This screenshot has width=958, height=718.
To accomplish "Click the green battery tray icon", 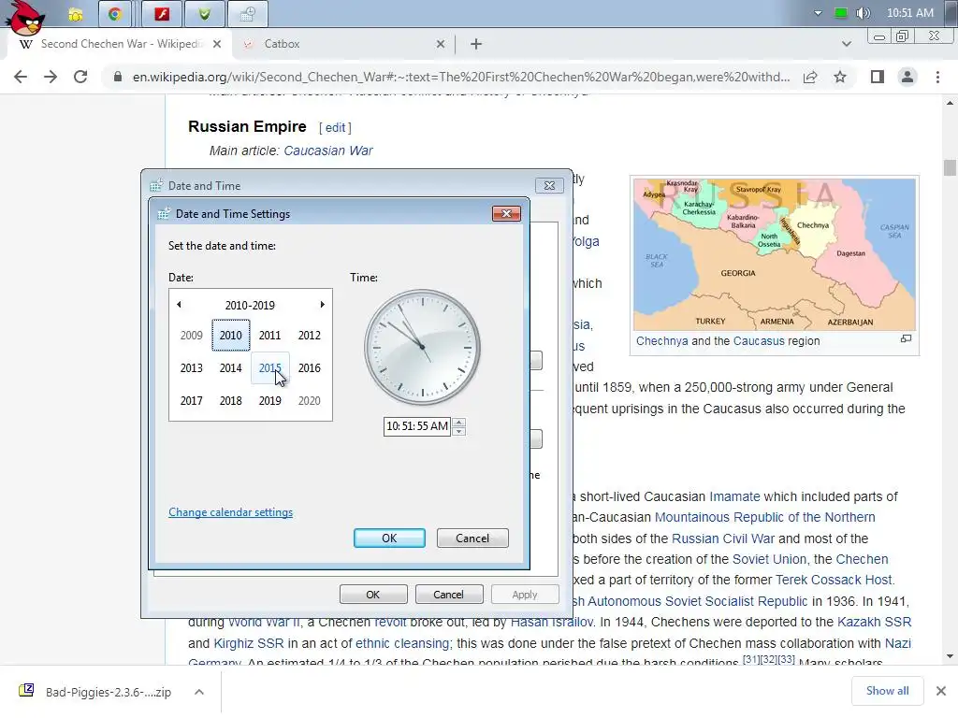I will click(841, 13).
